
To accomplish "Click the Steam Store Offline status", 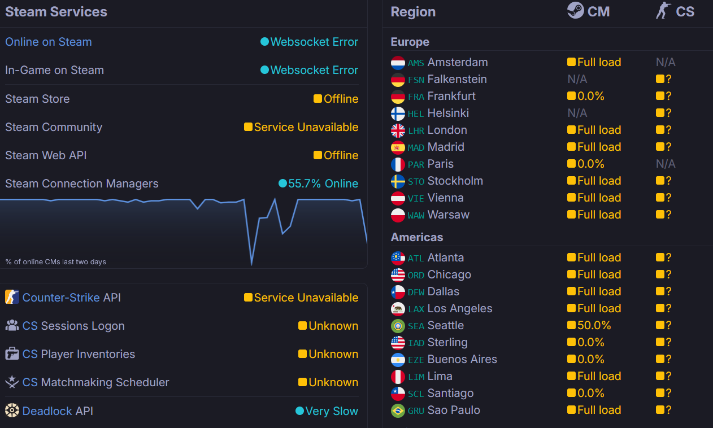I will tap(340, 99).
